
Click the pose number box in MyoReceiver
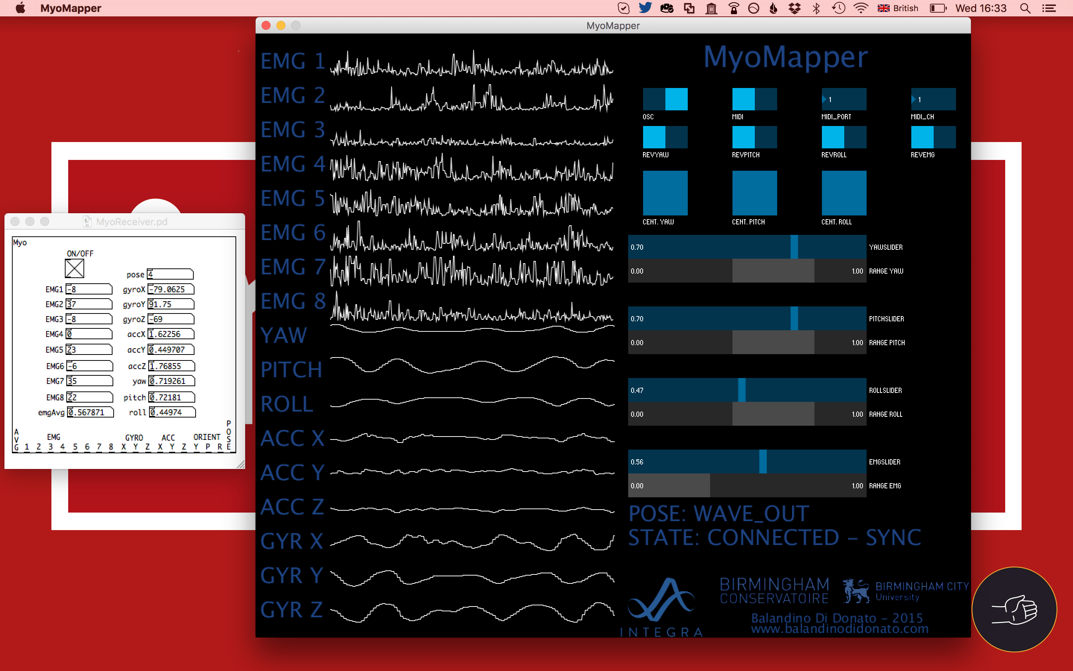pyautogui.click(x=170, y=274)
